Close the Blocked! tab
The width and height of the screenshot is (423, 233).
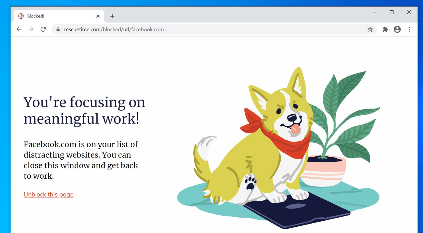pyautogui.click(x=98, y=16)
